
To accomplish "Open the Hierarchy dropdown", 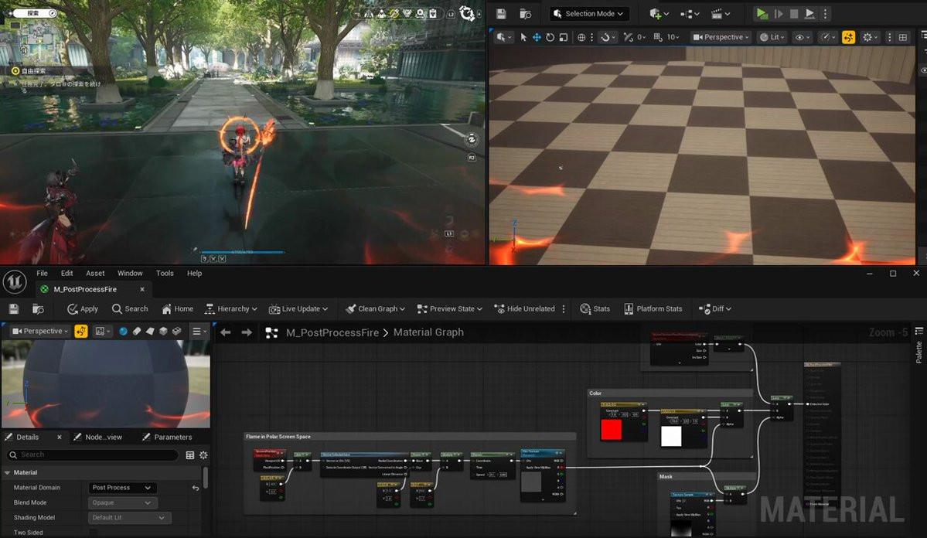I will pos(230,308).
